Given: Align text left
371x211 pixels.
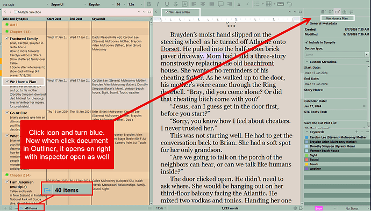Looking at the screenshot, I should pyautogui.click(x=194, y=4).
